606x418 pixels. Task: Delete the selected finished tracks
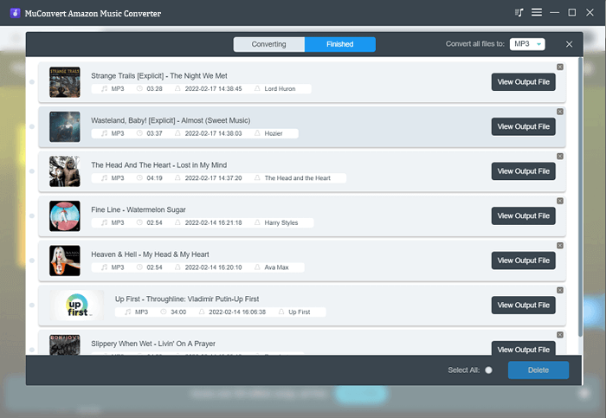coord(538,370)
